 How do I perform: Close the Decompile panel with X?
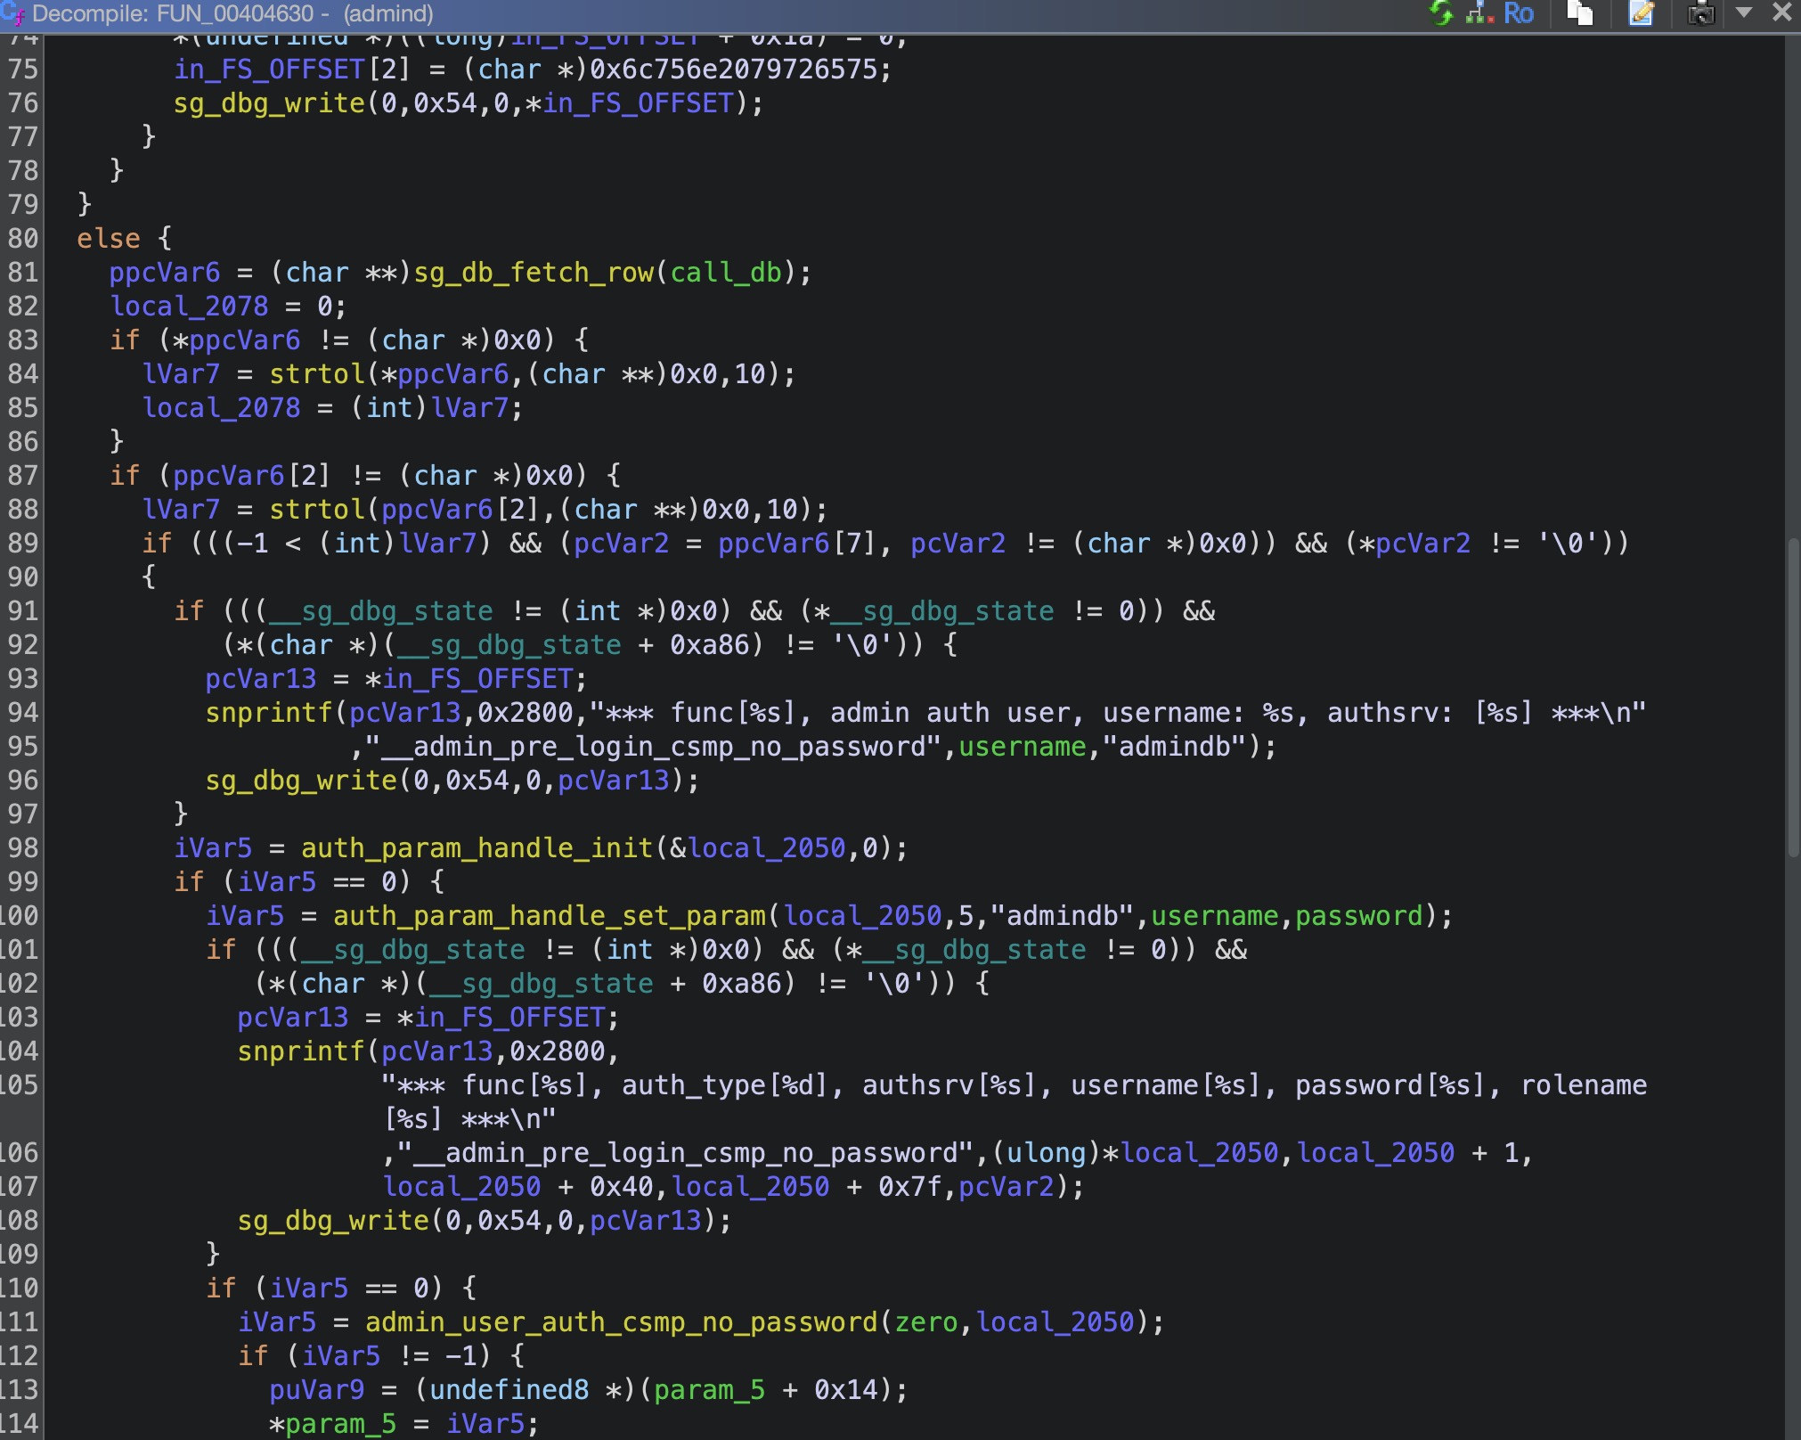(1782, 12)
